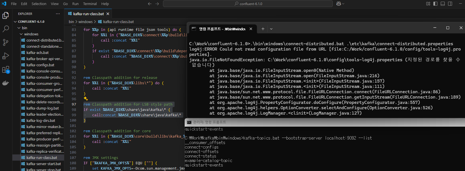Open the Help menu
This screenshot has width=465, height=171.
(x=105, y=4)
